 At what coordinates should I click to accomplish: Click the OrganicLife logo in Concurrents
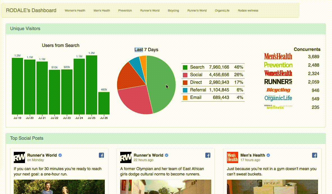[x=278, y=98]
